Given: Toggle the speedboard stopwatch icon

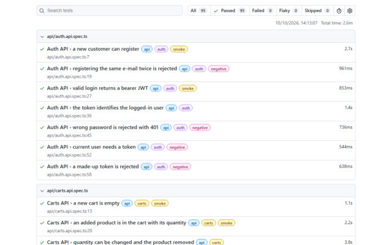Looking at the screenshot, I should point(339,11).
